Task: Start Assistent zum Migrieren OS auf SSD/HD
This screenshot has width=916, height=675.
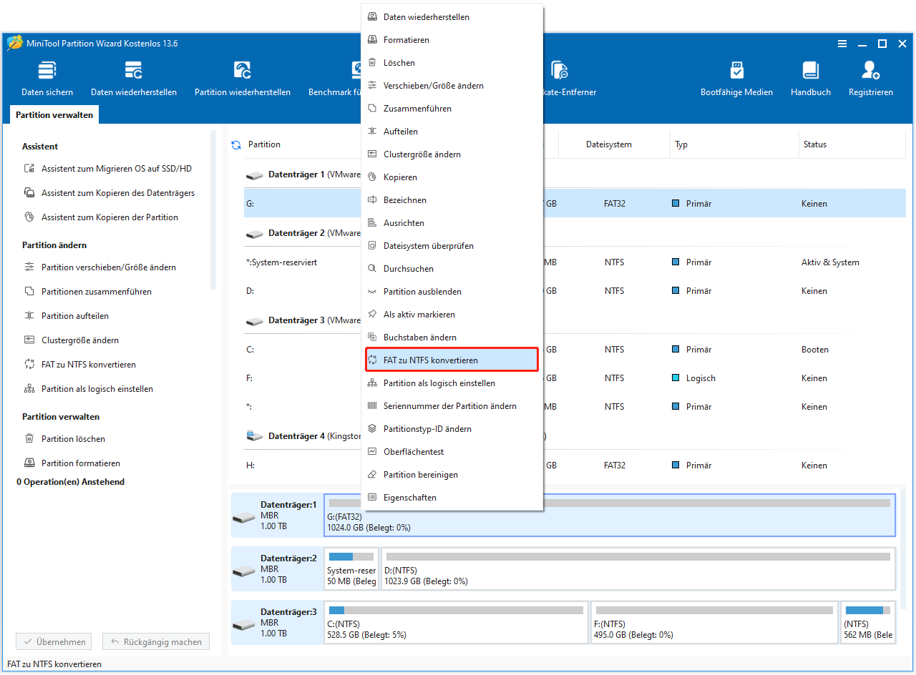Action: 108,169
